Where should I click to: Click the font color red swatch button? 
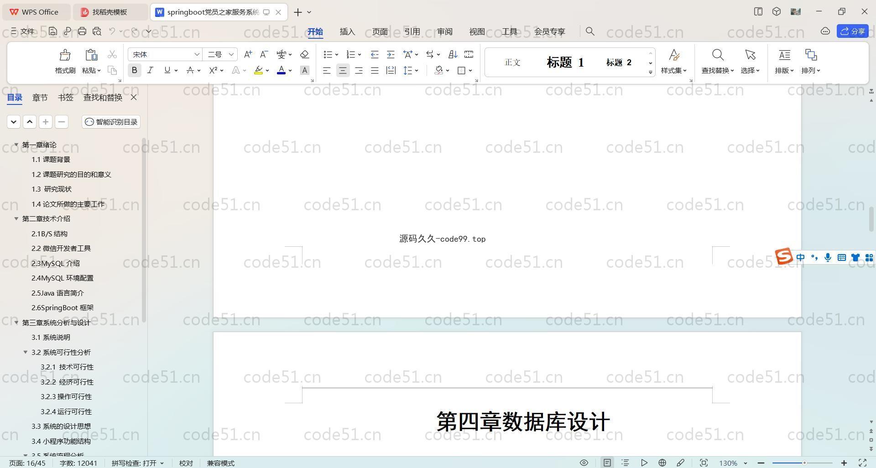tap(281, 70)
